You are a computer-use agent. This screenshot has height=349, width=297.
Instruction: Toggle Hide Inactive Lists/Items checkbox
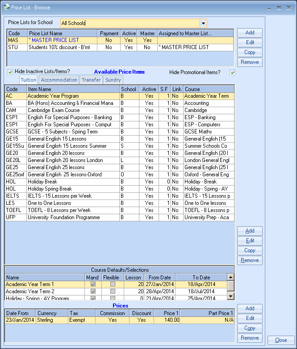[x=10, y=72]
